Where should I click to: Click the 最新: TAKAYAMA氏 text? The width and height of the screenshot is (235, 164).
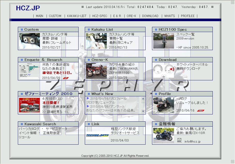(x=124, y=69)
